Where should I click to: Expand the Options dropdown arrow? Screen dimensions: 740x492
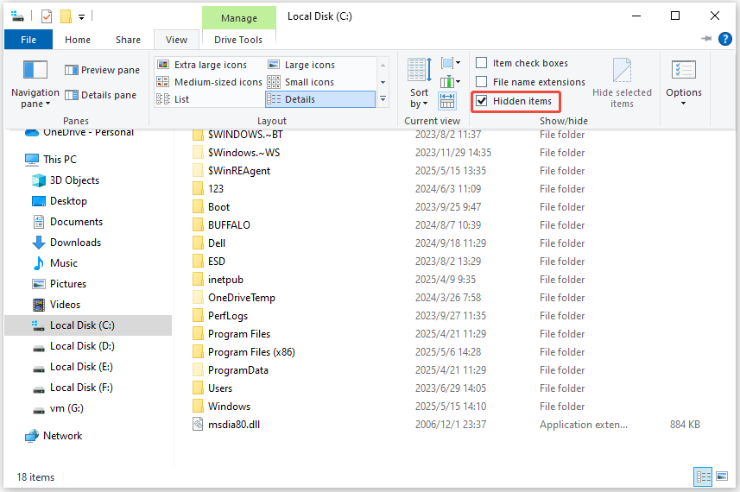tap(683, 103)
